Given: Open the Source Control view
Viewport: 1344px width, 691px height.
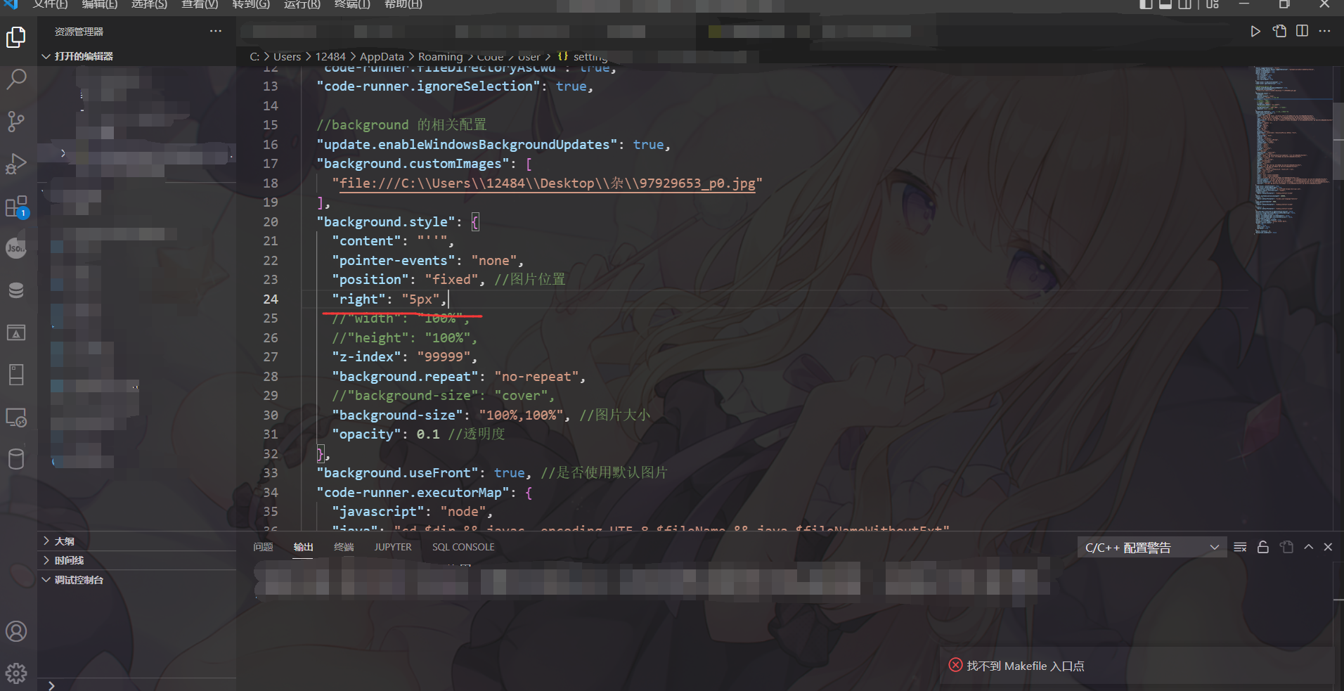Looking at the screenshot, I should click(x=16, y=121).
